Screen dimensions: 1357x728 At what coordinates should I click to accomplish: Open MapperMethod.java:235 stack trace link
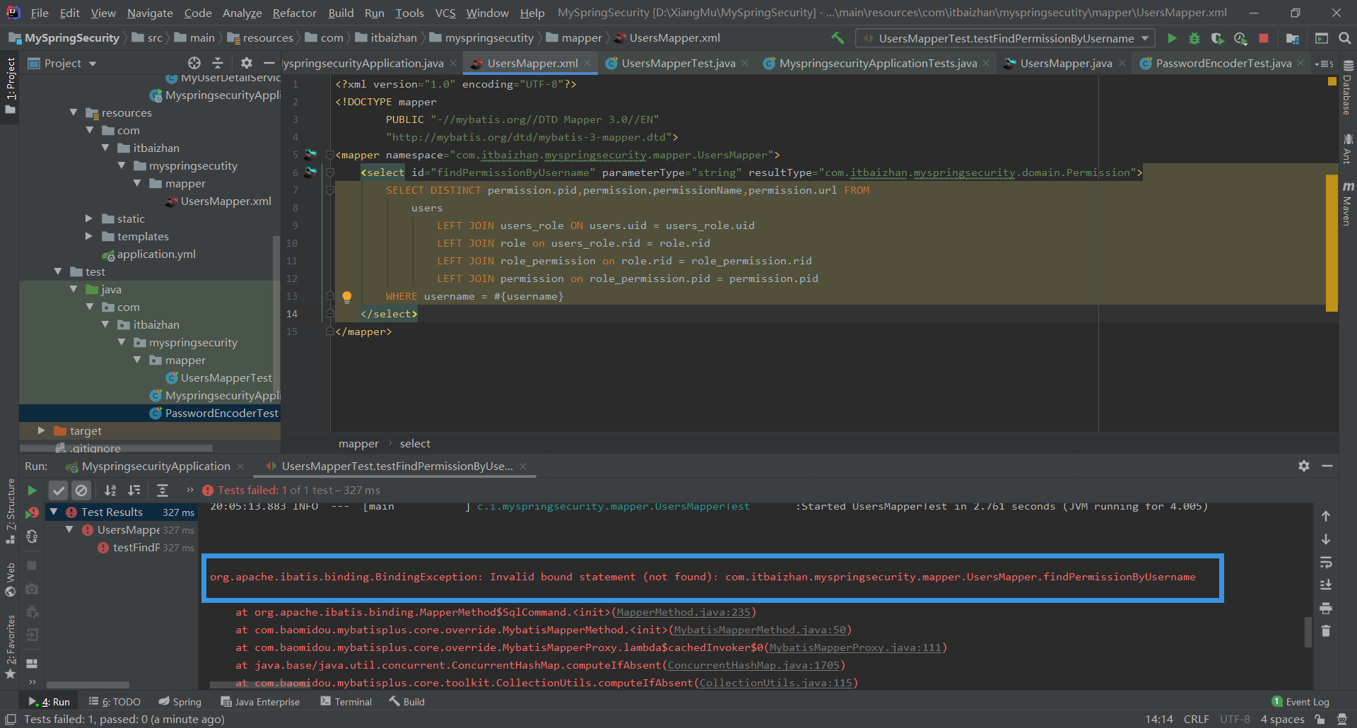point(683,612)
